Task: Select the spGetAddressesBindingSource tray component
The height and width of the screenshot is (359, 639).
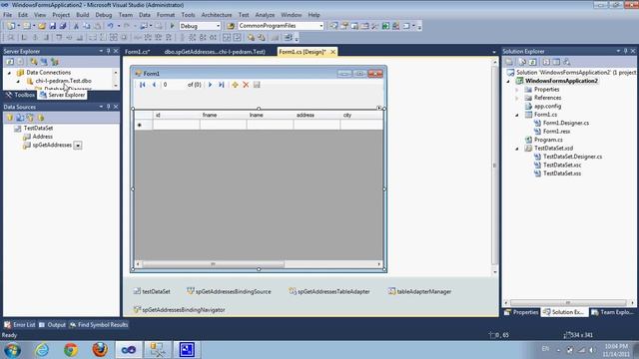Action: point(229,291)
